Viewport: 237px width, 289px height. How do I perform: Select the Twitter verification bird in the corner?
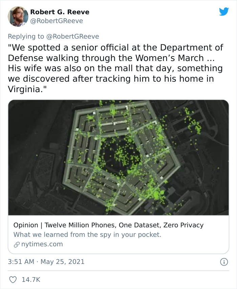pyautogui.click(x=224, y=12)
